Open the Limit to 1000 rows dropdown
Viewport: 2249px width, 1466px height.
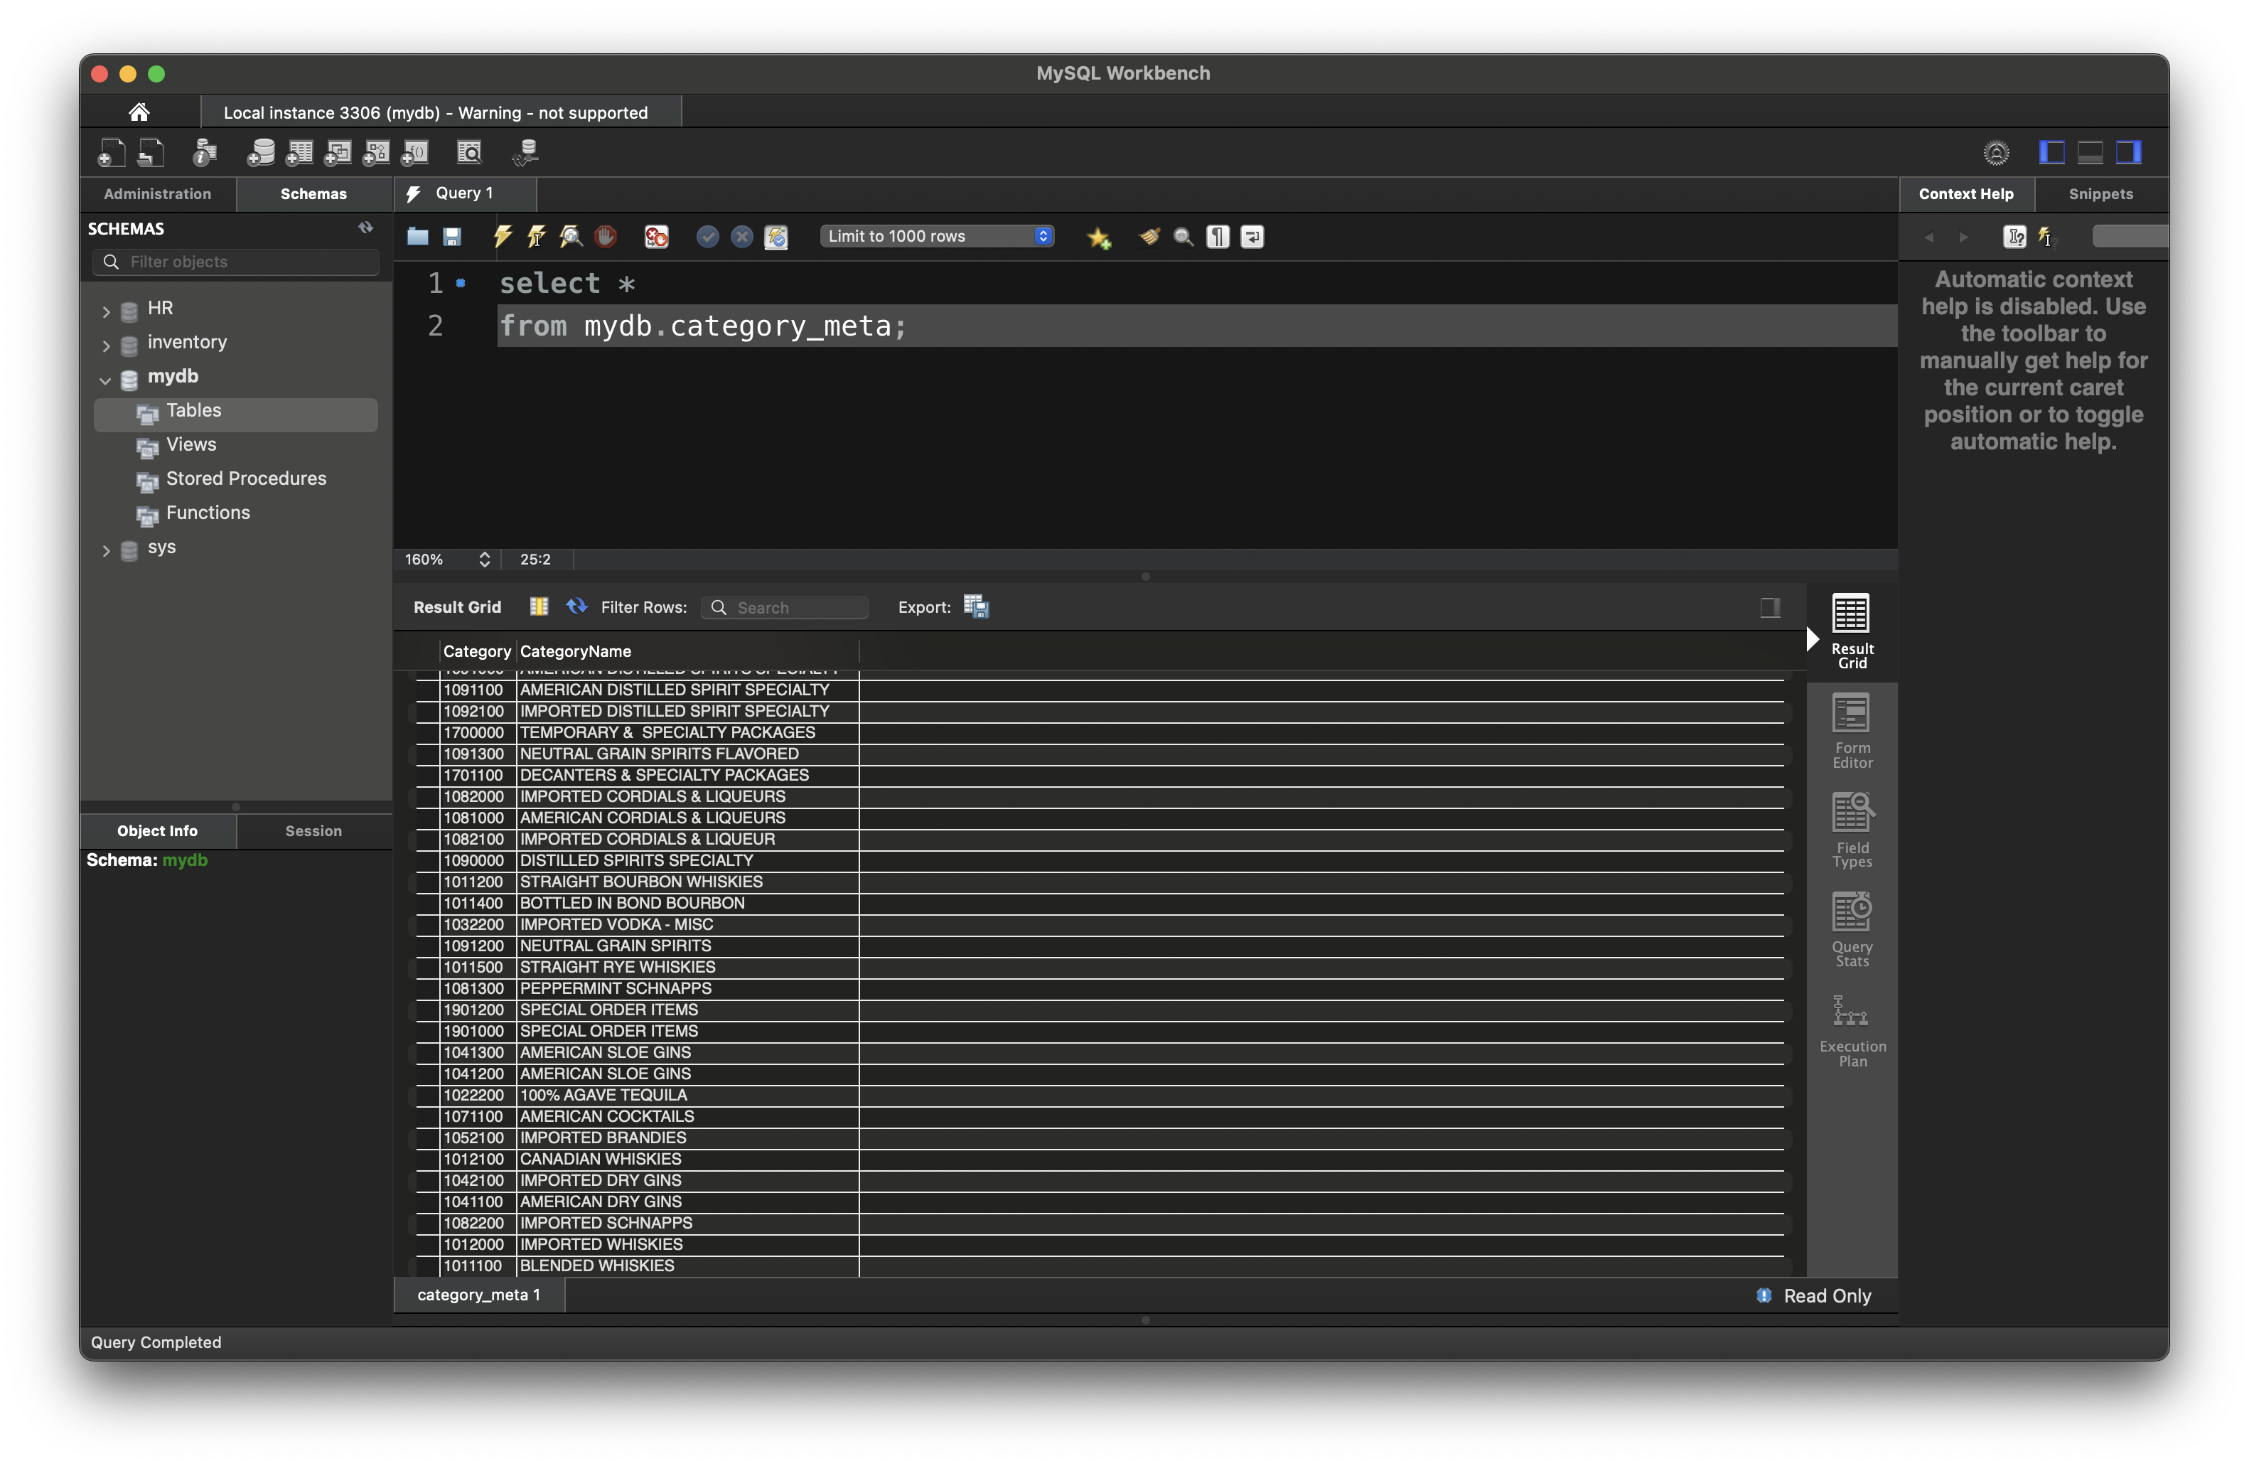[935, 236]
